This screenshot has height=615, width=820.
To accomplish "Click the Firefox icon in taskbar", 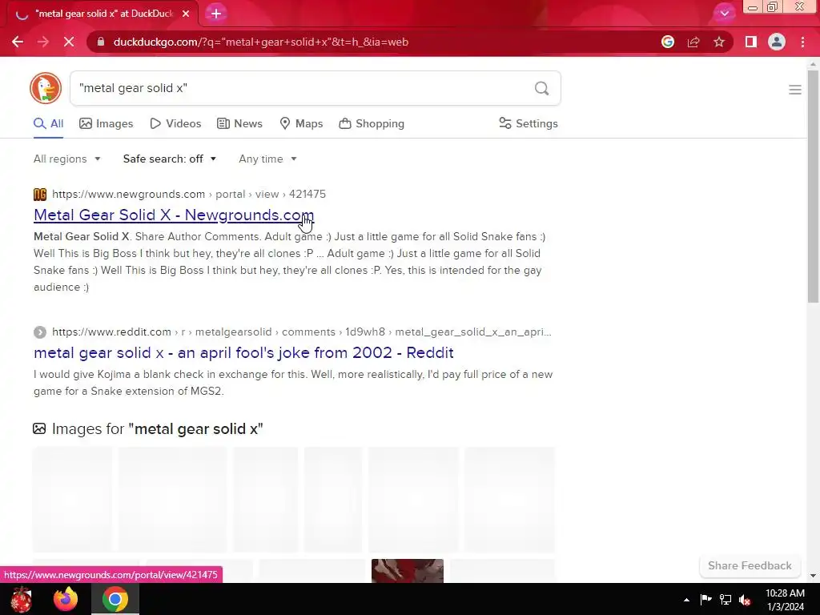I will pos(66,599).
